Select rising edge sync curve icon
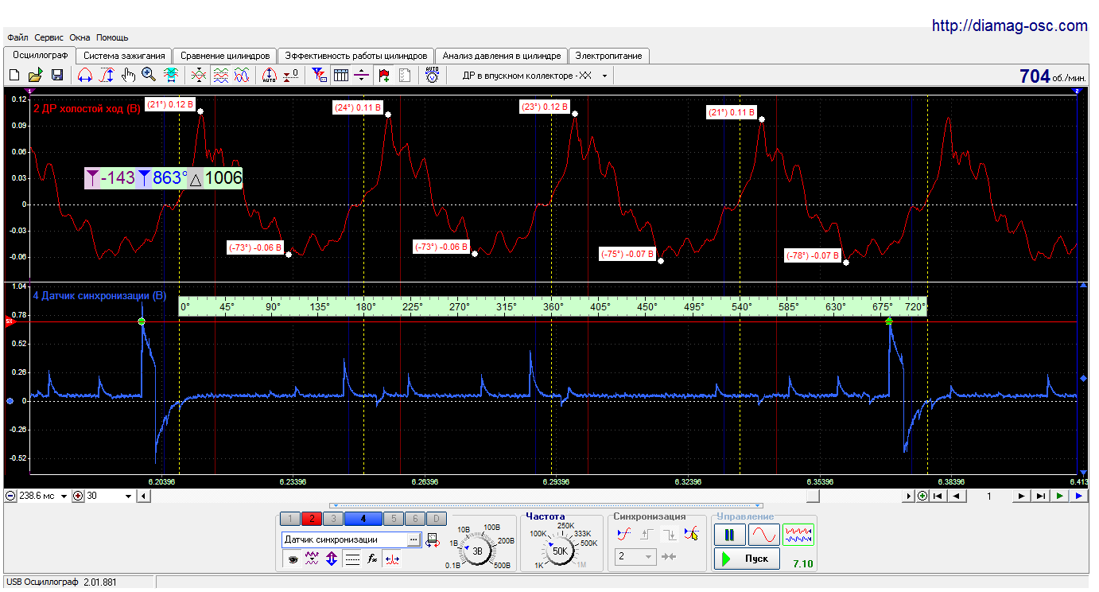Image resolution: width=1099 pixels, height=592 pixels. [x=625, y=534]
